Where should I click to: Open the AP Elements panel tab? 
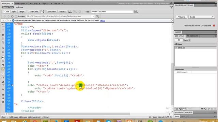click(x=192, y=36)
